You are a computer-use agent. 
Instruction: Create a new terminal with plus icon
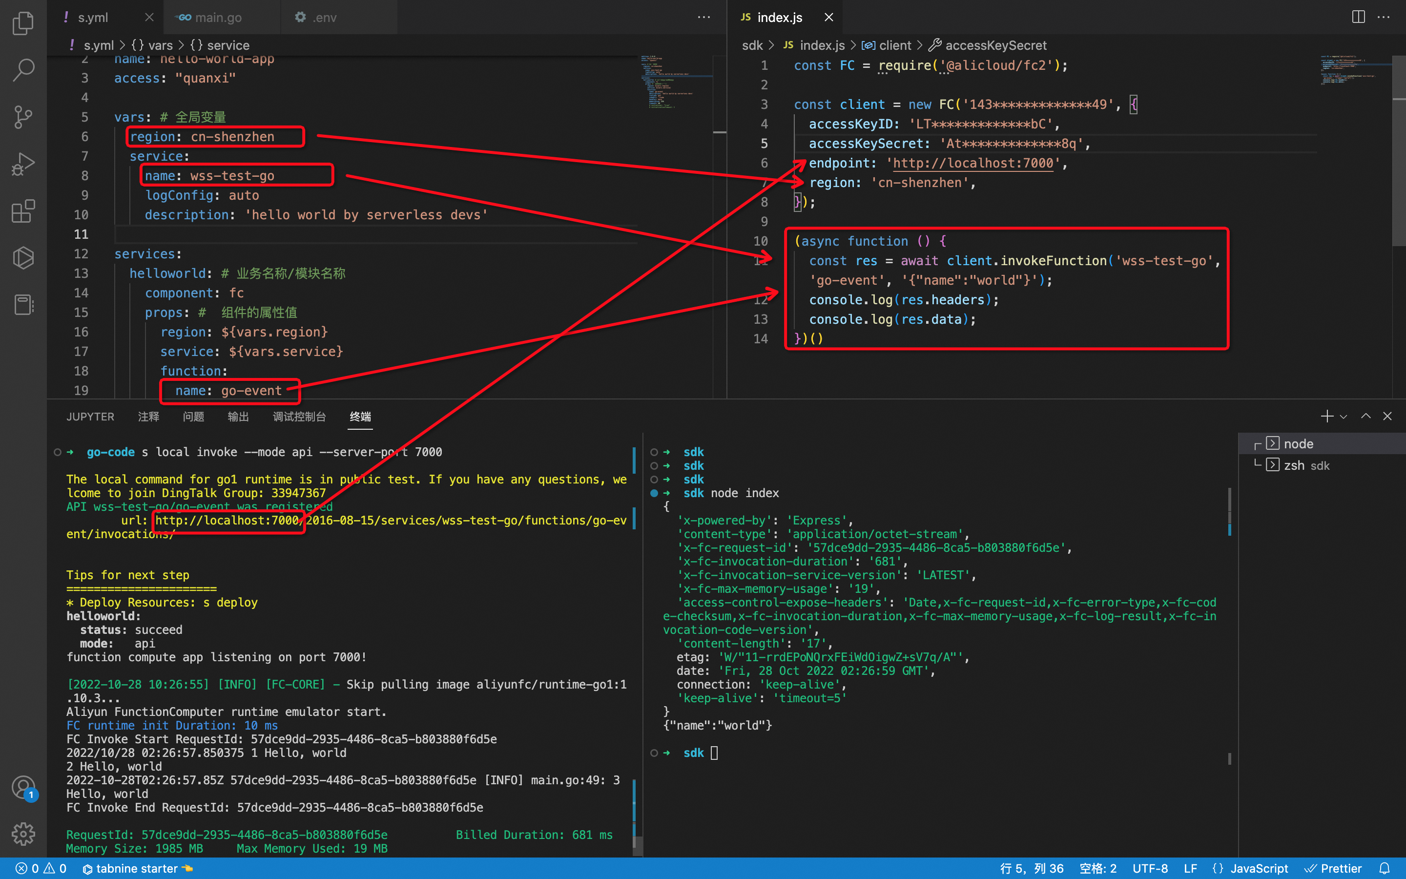tap(1326, 416)
